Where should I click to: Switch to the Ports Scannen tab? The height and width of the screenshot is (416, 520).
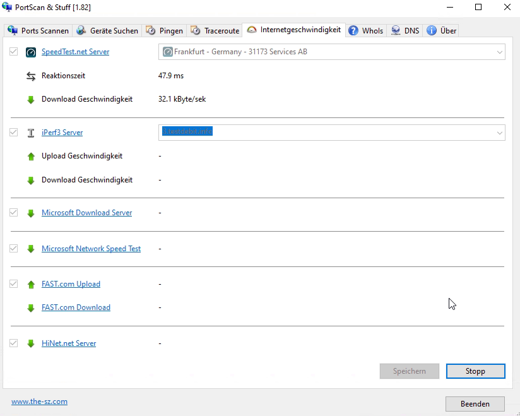(x=38, y=30)
